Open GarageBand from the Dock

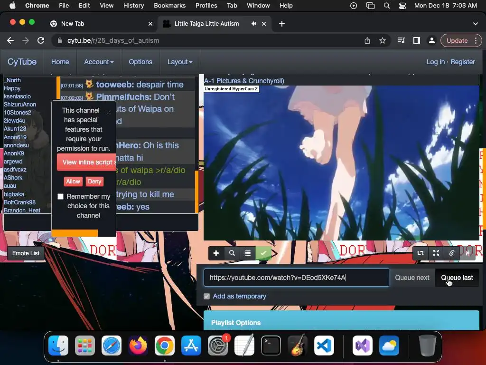(298, 346)
